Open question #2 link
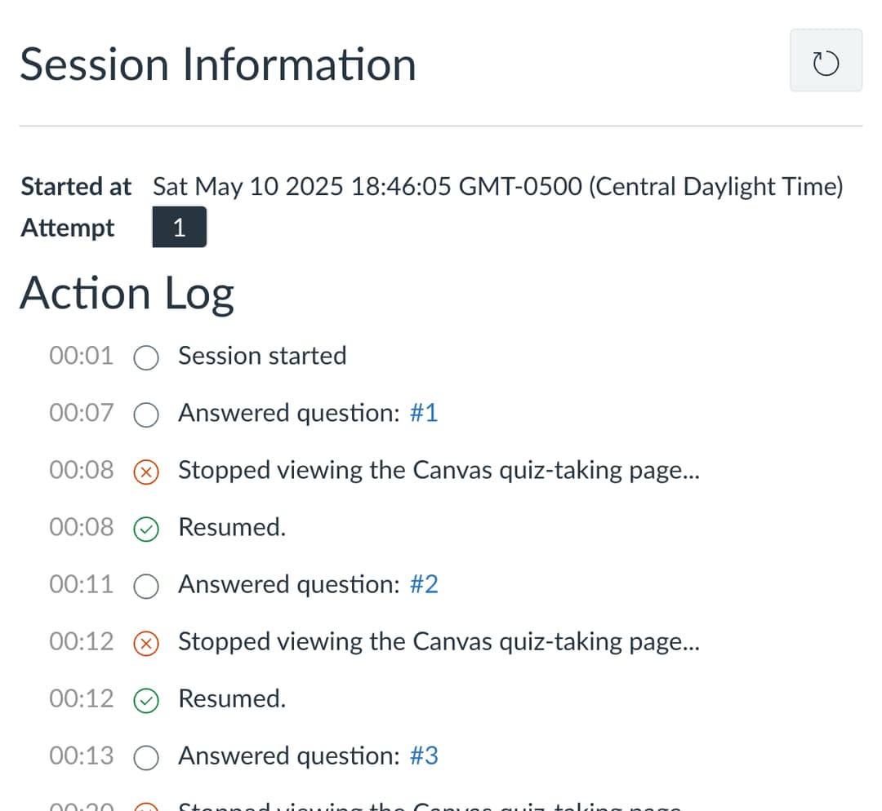Image resolution: width=882 pixels, height=811 pixels. (x=423, y=584)
